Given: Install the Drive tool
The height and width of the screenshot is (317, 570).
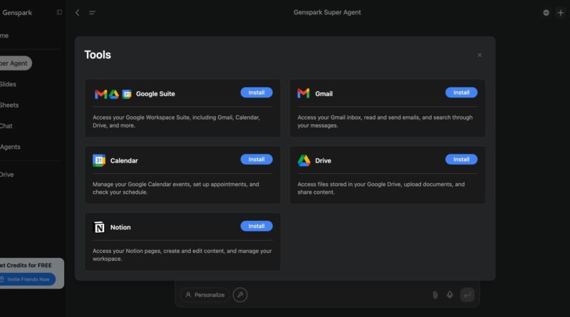Looking at the screenshot, I should pyautogui.click(x=461, y=160).
